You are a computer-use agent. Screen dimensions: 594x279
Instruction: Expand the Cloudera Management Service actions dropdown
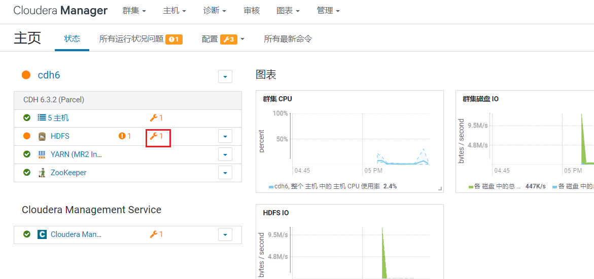click(x=225, y=234)
